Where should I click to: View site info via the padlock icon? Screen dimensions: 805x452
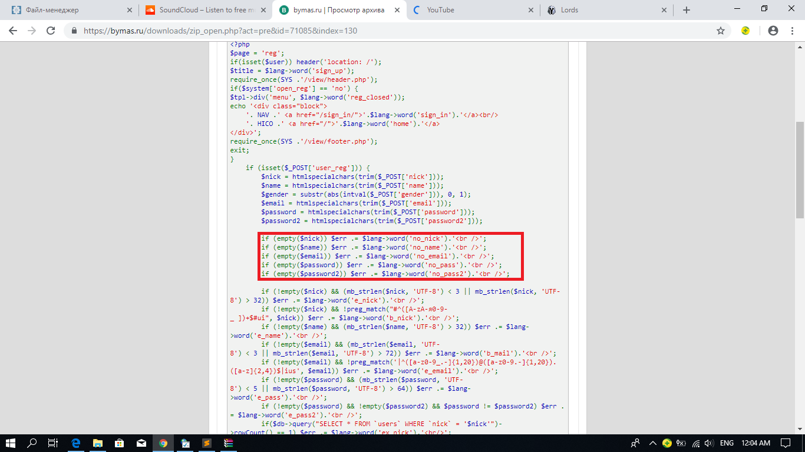coord(74,31)
